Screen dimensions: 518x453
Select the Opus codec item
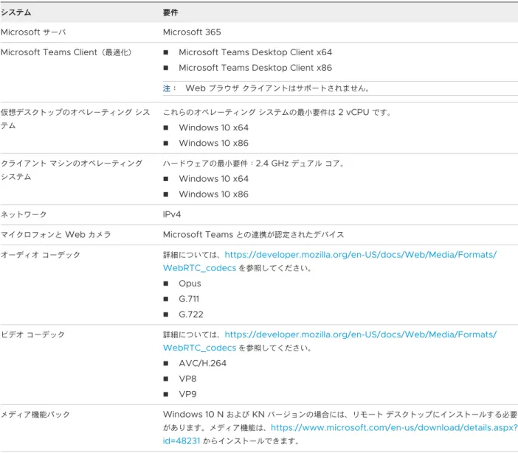point(190,284)
